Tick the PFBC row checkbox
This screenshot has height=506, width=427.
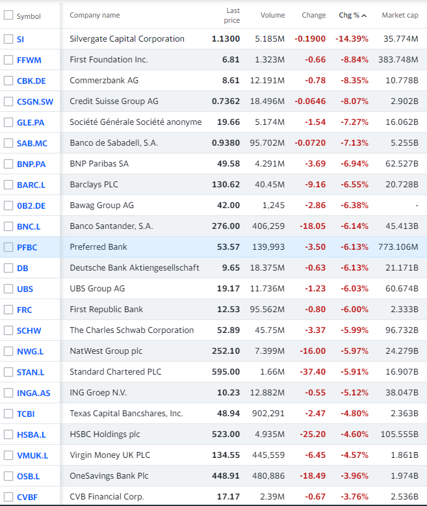click(8, 247)
